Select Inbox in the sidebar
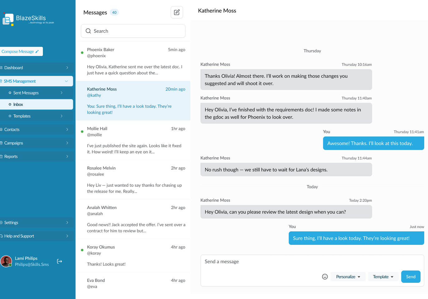 click(x=36, y=104)
